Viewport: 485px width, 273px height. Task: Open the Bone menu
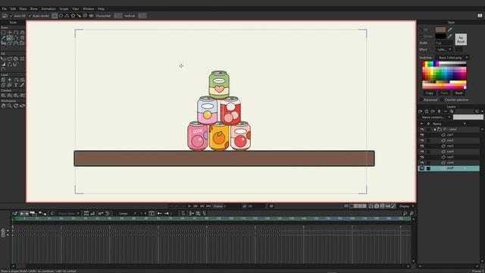(x=34, y=8)
